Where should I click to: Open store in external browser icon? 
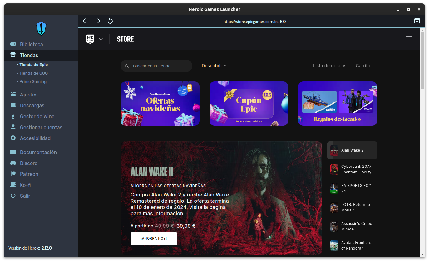click(417, 21)
